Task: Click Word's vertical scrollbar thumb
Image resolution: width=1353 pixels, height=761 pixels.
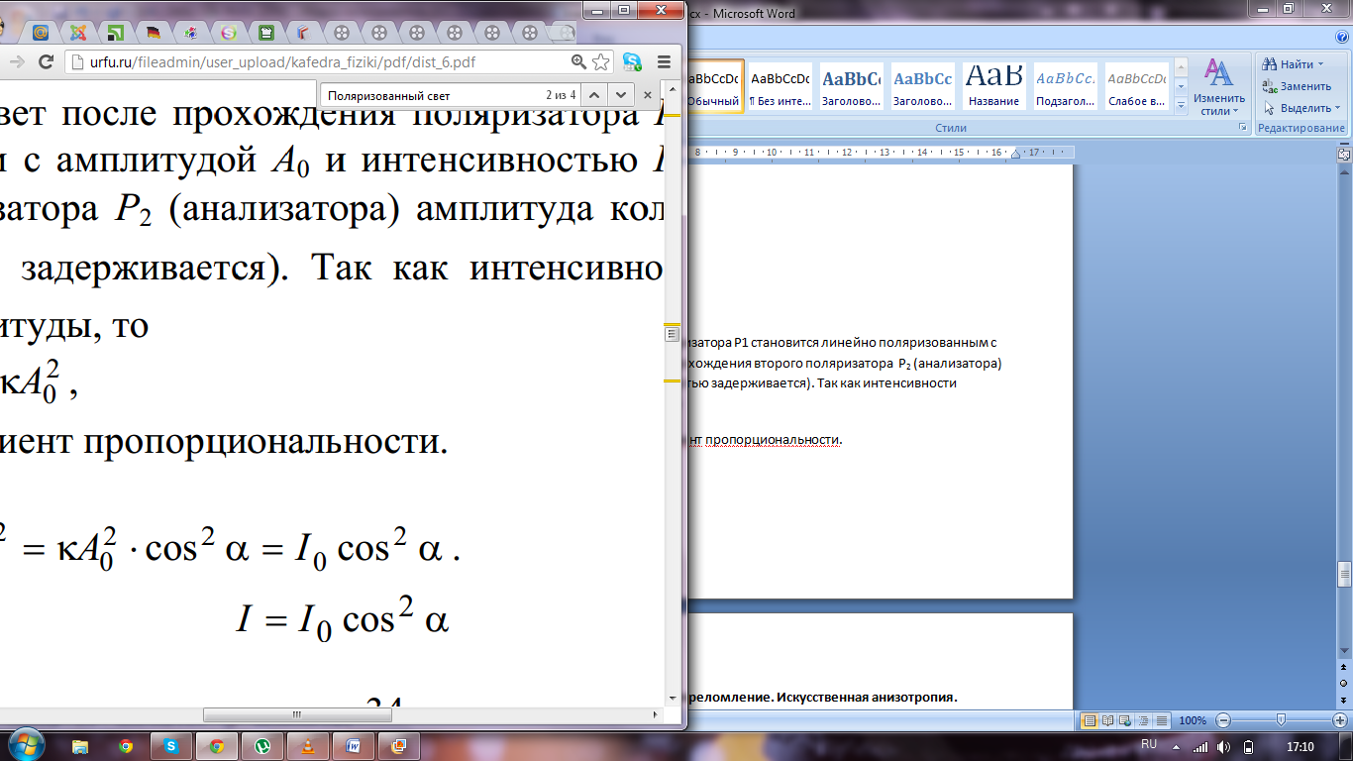Action: [1343, 576]
